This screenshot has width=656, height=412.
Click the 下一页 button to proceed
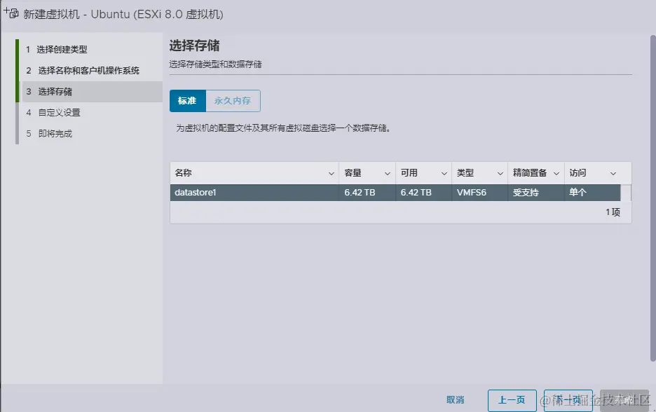[568, 400]
